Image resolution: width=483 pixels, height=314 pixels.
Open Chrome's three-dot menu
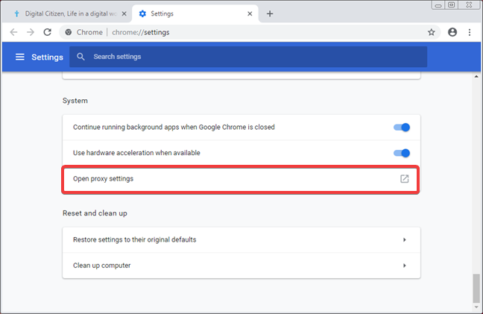tap(470, 32)
